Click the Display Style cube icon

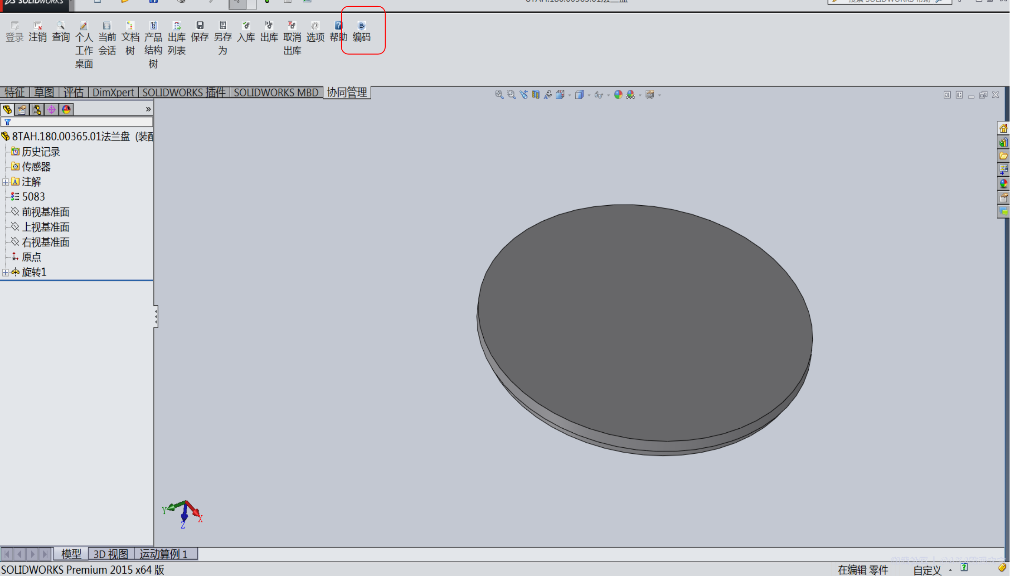(579, 94)
